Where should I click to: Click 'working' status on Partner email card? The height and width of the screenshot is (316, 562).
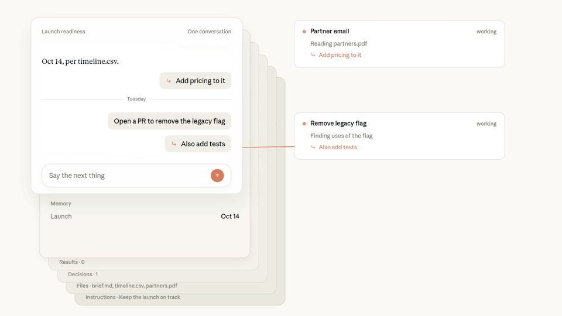pyautogui.click(x=486, y=32)
